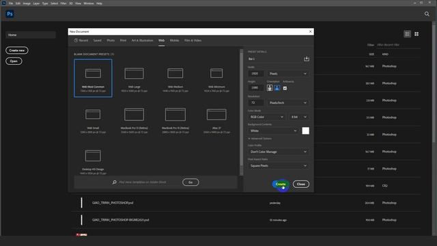Open the Photo tab

click(x=111, y=40)
